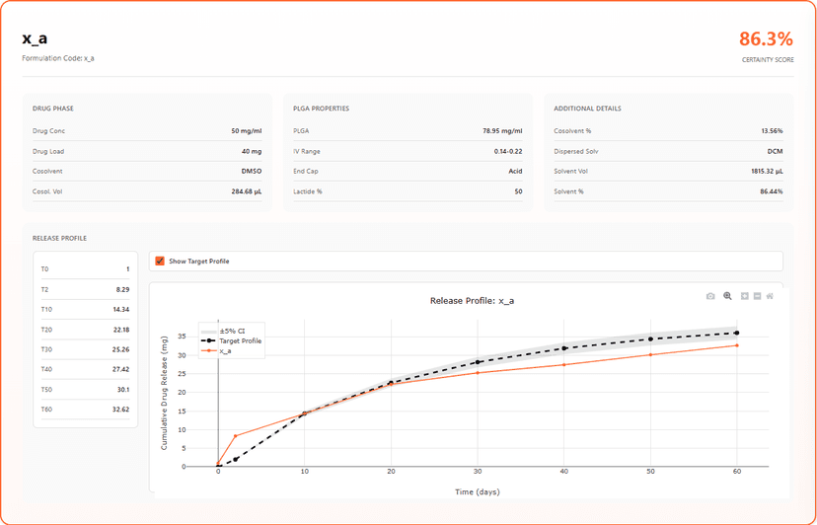Select the Dispersed Solv value DCM
This screenshot has width=817, height=525.
point(776,151)
